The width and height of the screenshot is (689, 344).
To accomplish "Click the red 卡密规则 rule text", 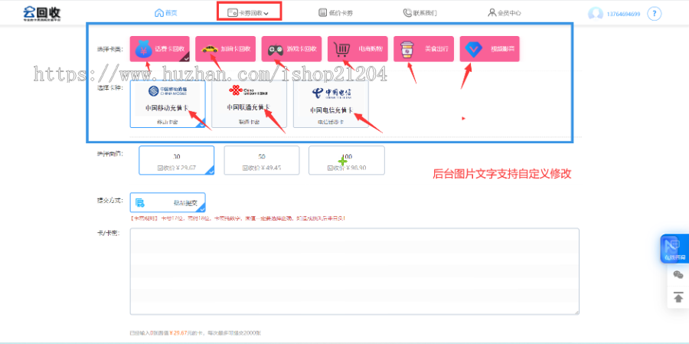I will point(238,218).
